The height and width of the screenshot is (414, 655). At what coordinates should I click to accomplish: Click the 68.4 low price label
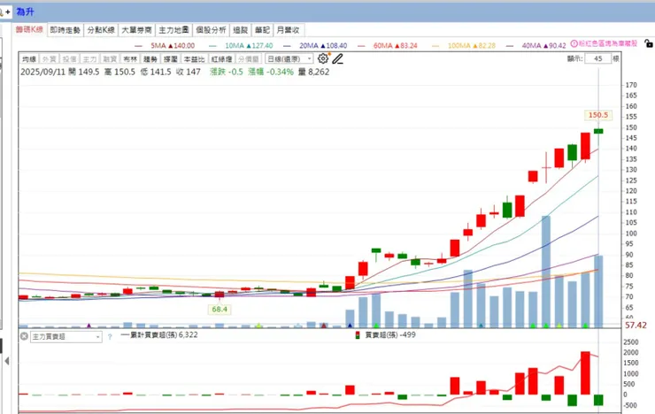point(220,310)
